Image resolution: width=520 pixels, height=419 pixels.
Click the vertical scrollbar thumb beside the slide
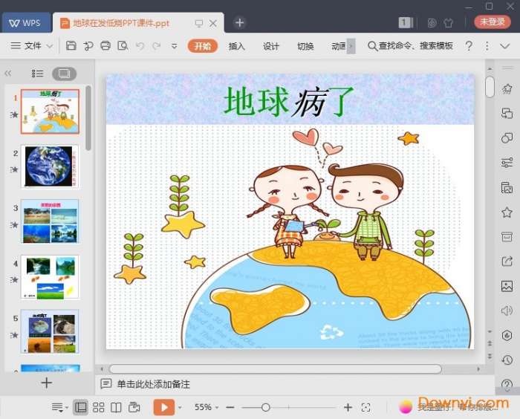(490, 87)
